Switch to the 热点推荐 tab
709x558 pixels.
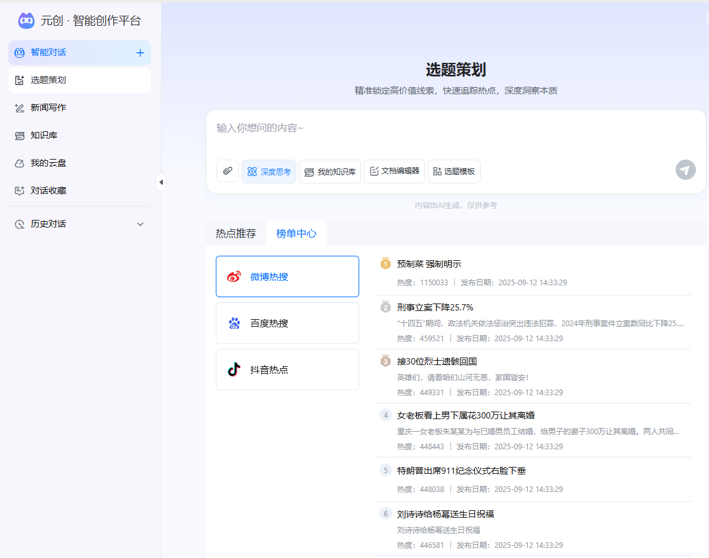point(235,232)
